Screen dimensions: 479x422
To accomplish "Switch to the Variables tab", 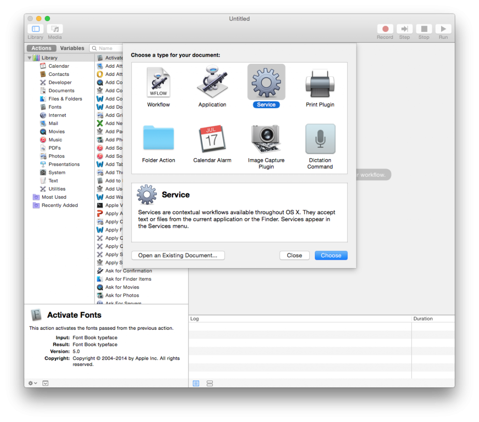I will [72, 48].
